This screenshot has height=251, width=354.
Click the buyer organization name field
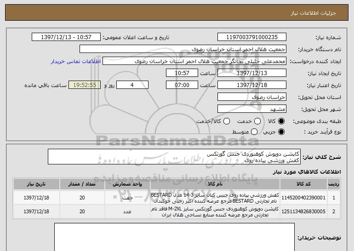(x=183, y=49)
